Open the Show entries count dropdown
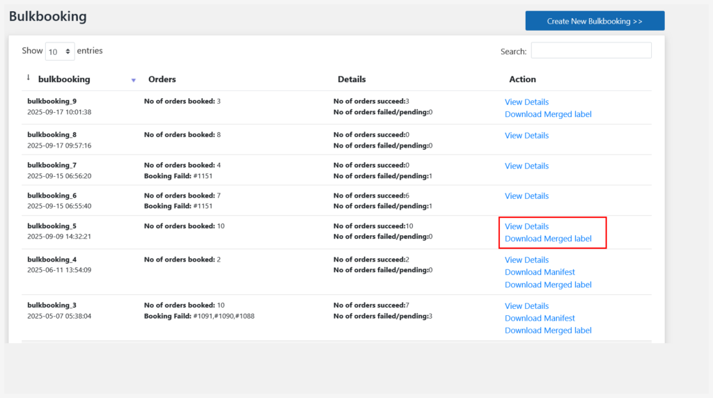 [60, 51]
